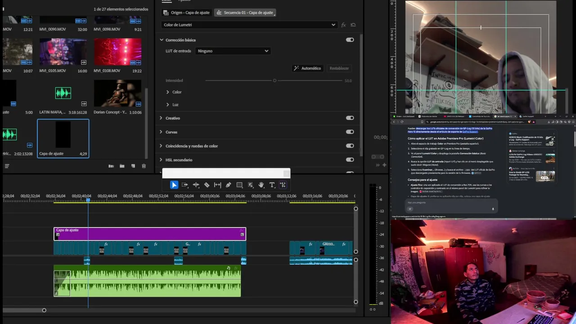The width and height of the screenshot is (576, 324).
Task: Toggle the Creativo section switch
Action: click(x=350, y=118)
